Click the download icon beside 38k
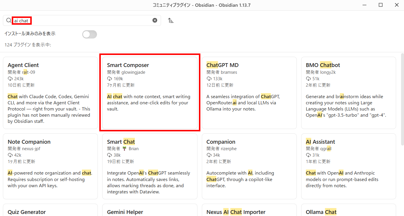Screen dimensions: 404x216 coord(110,155)
